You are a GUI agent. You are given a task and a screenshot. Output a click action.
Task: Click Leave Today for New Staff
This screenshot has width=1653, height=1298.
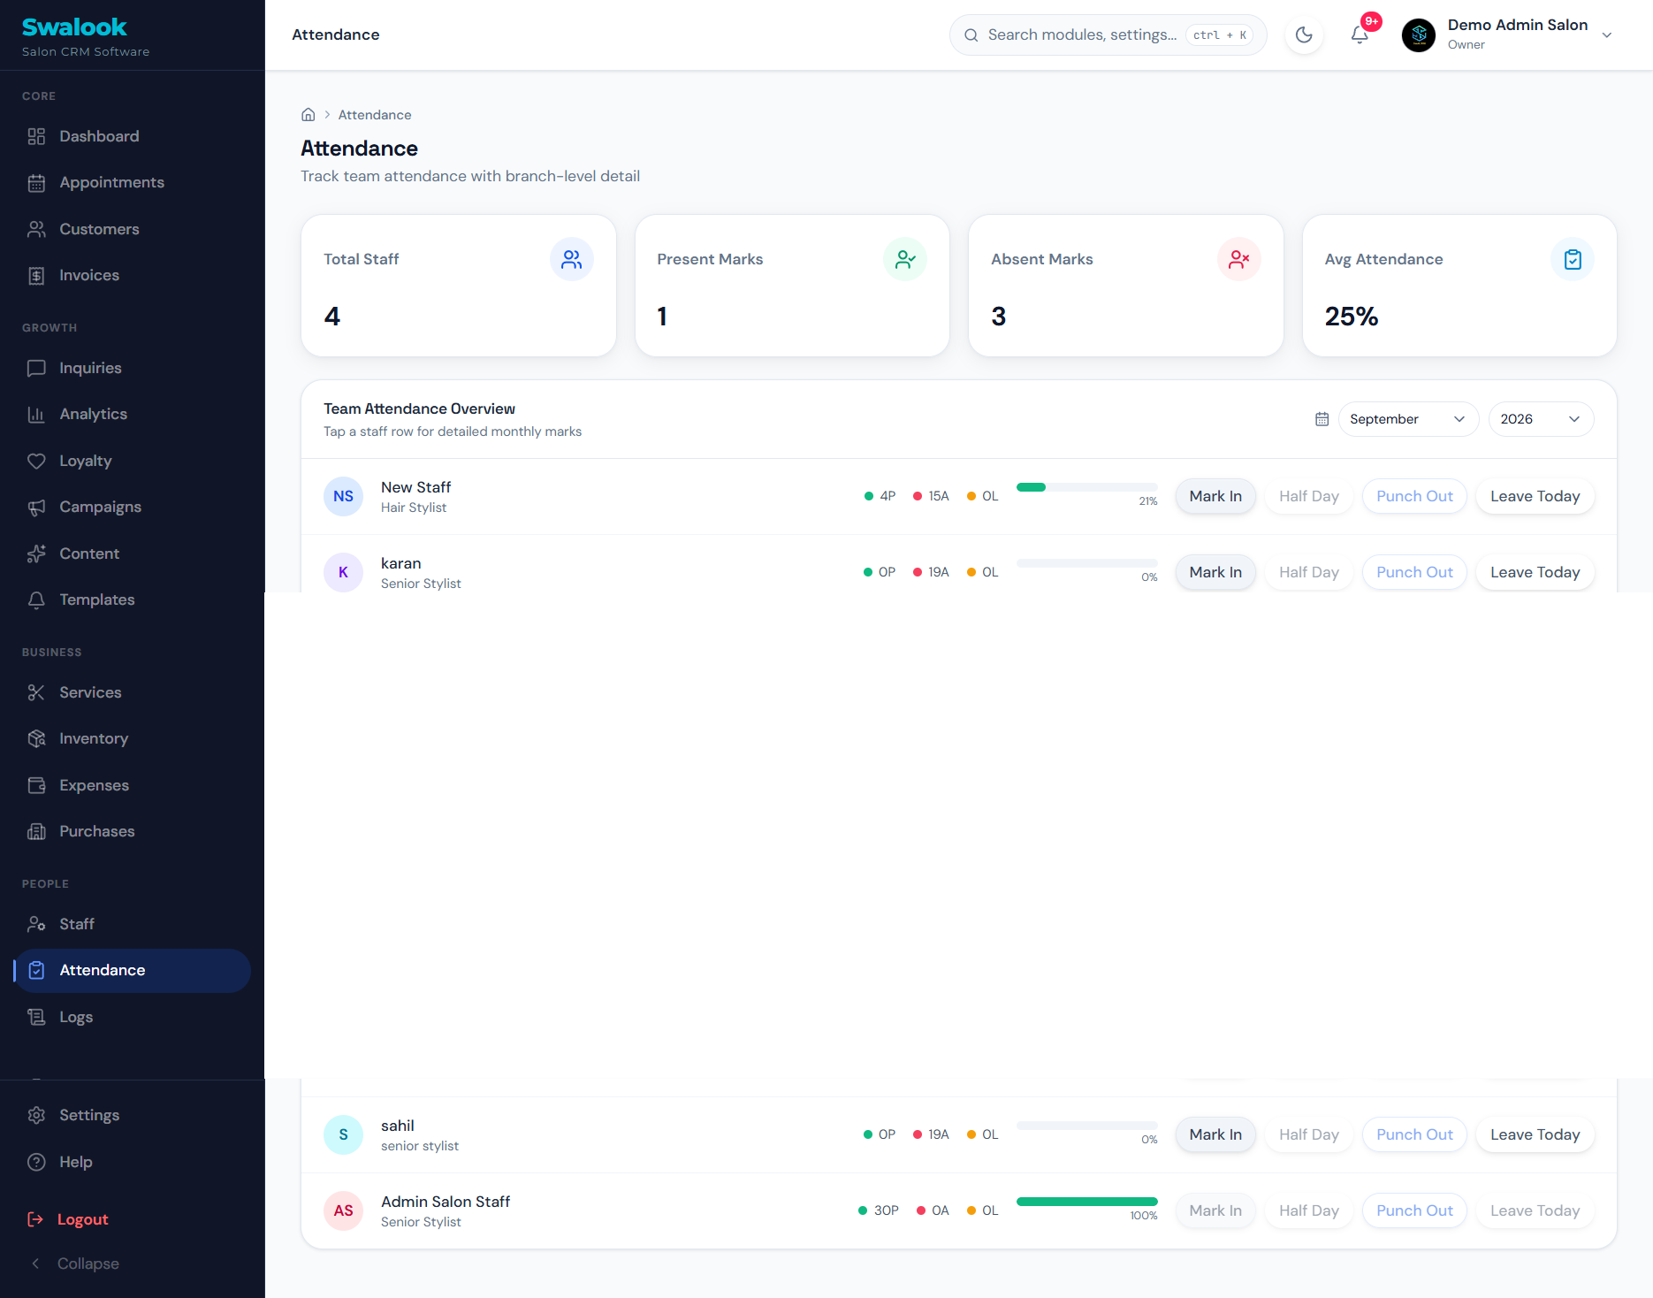point(1535,496)
